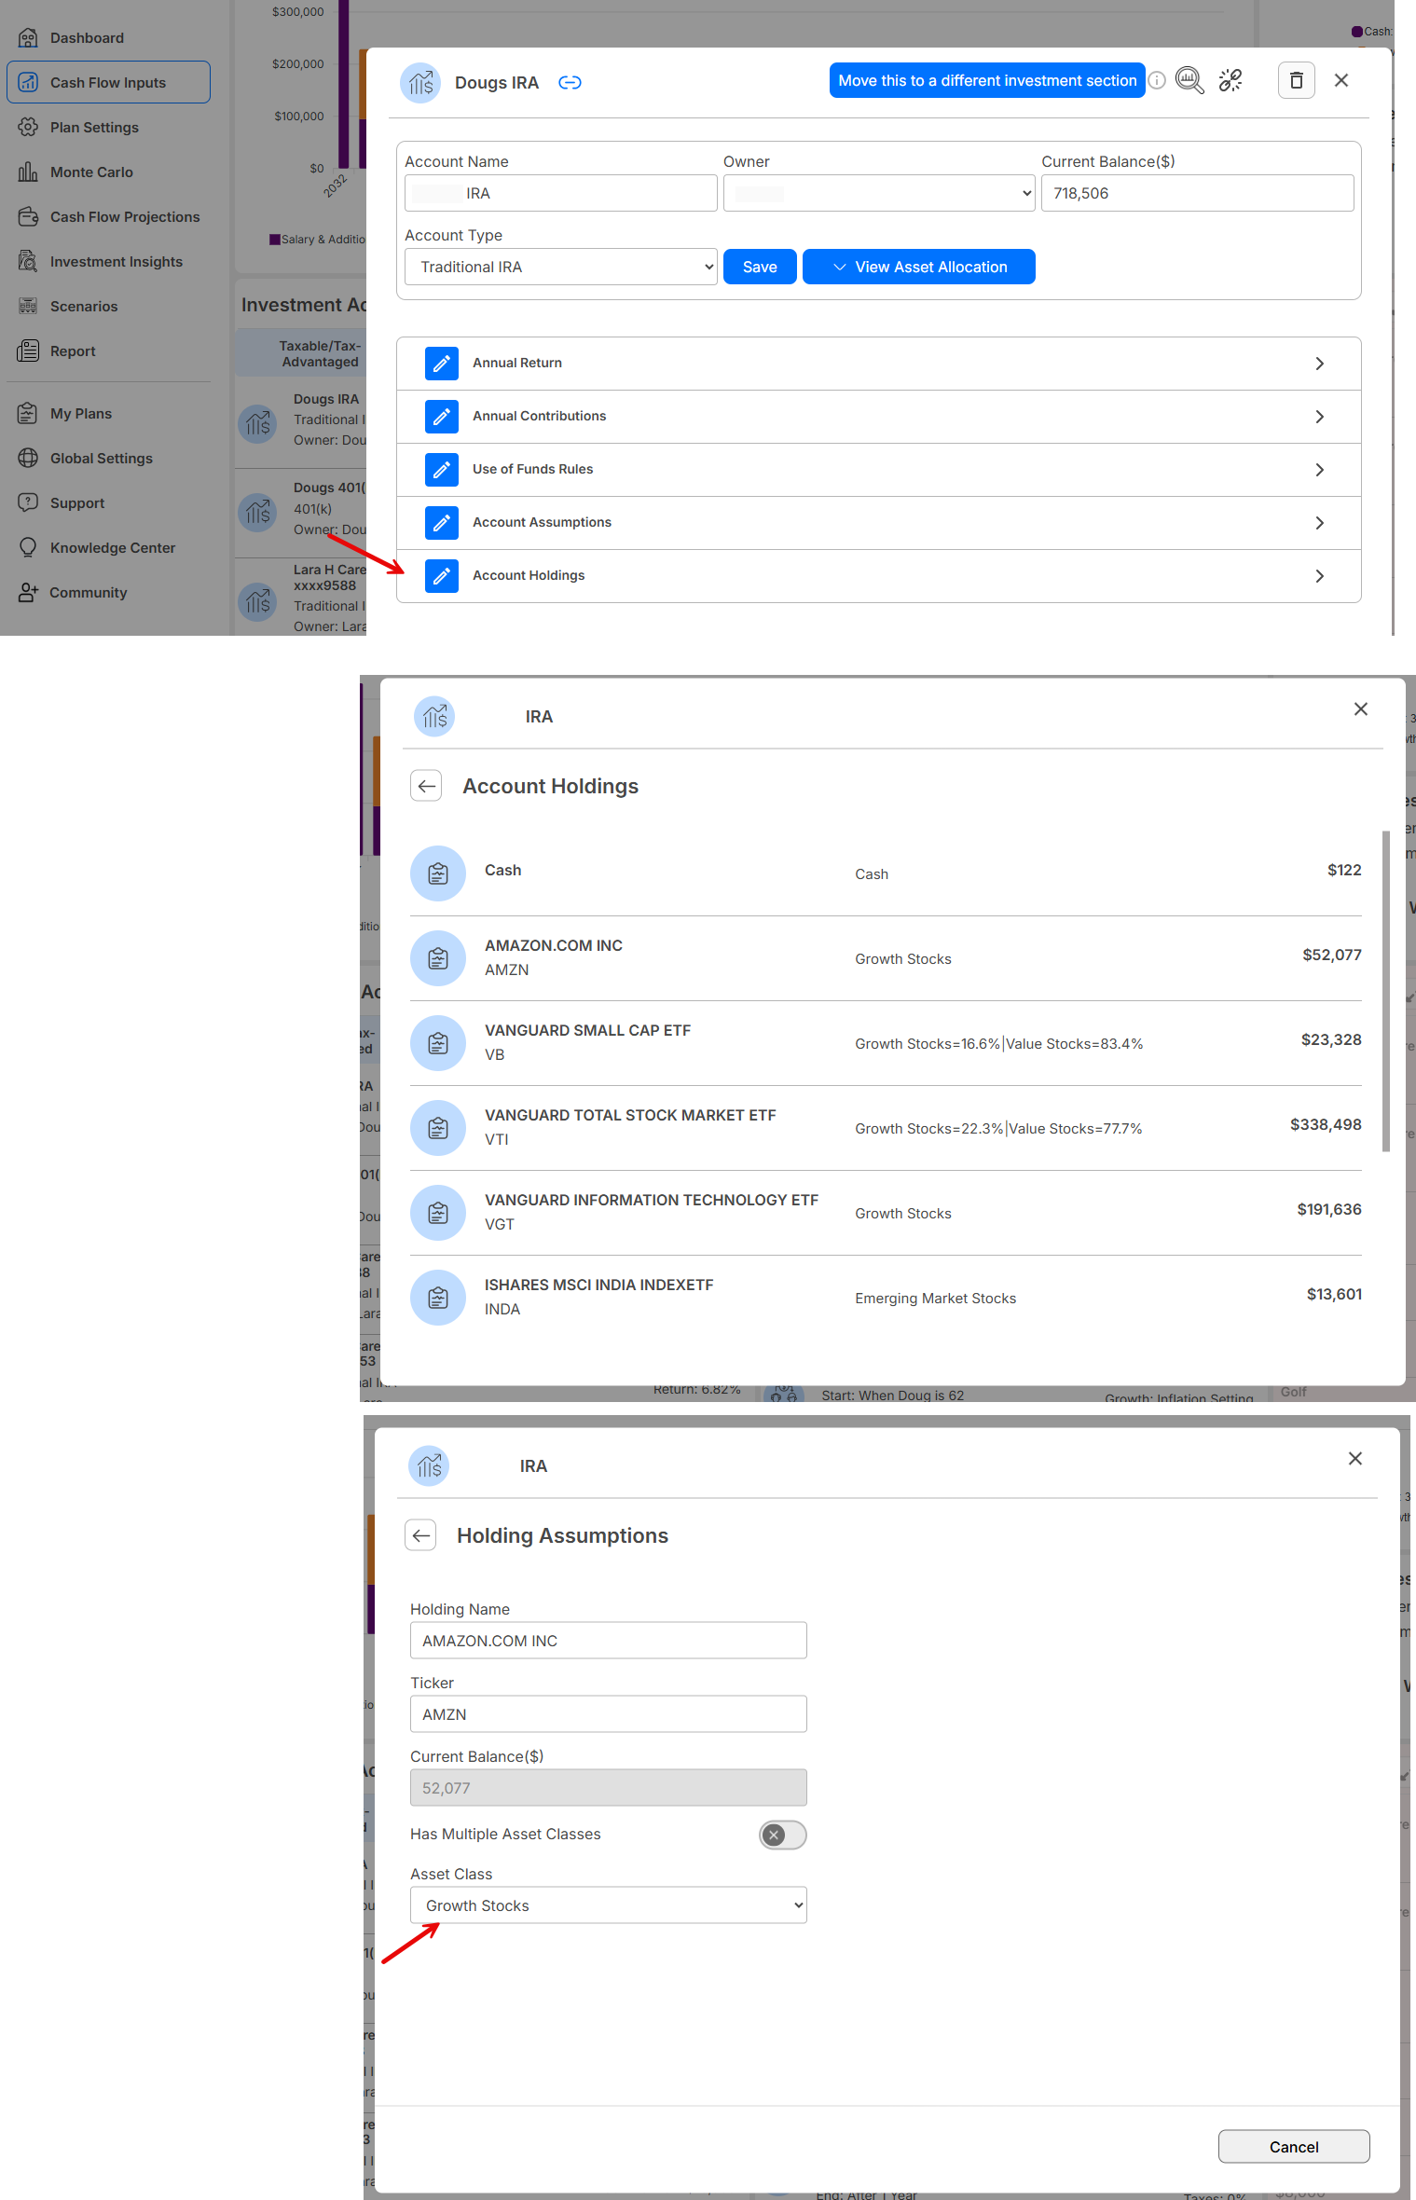The image size is (1416, 2200).
Task: Click the Current Balance field showing 718,506
Action: click(1197, 194)
